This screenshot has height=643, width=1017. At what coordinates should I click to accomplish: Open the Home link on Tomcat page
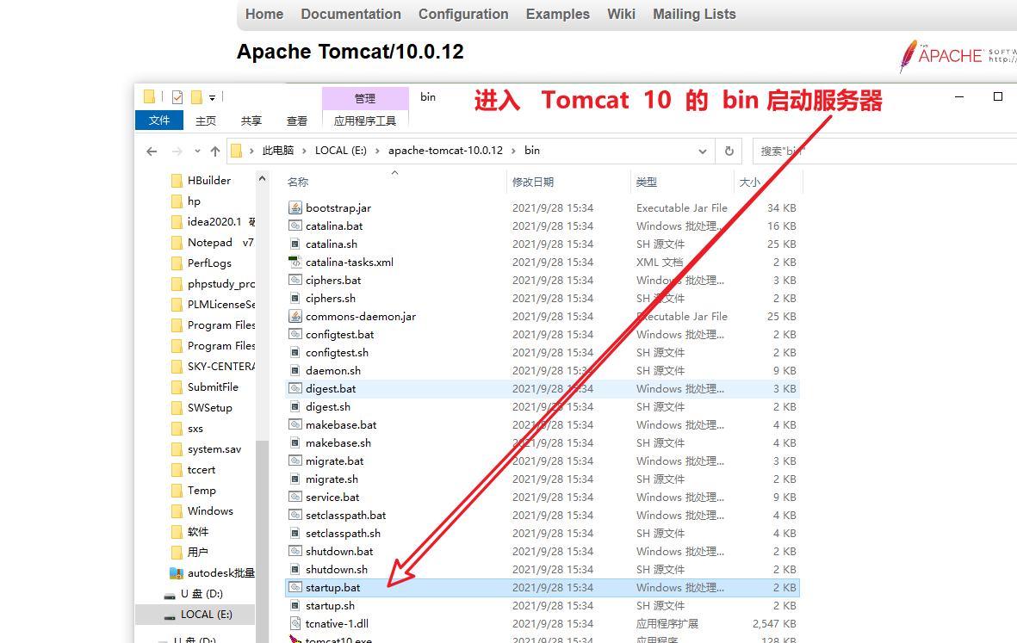264,15
